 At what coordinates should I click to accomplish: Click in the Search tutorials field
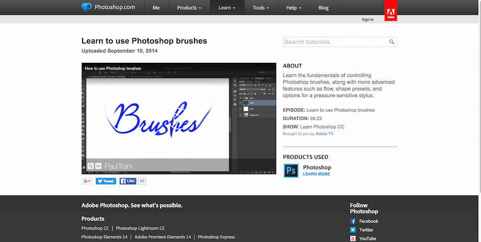(x=340, y=42)
